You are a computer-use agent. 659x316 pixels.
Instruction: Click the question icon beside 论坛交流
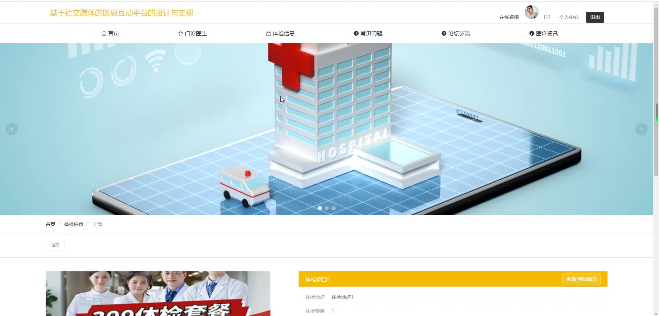[x=444, y=33]
